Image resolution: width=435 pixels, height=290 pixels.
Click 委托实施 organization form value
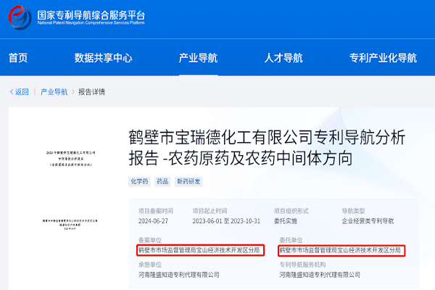pyautogui.click(x=286, y=221)
